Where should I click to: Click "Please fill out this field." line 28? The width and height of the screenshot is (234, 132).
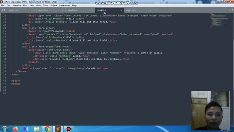click(x=89, y=40)
